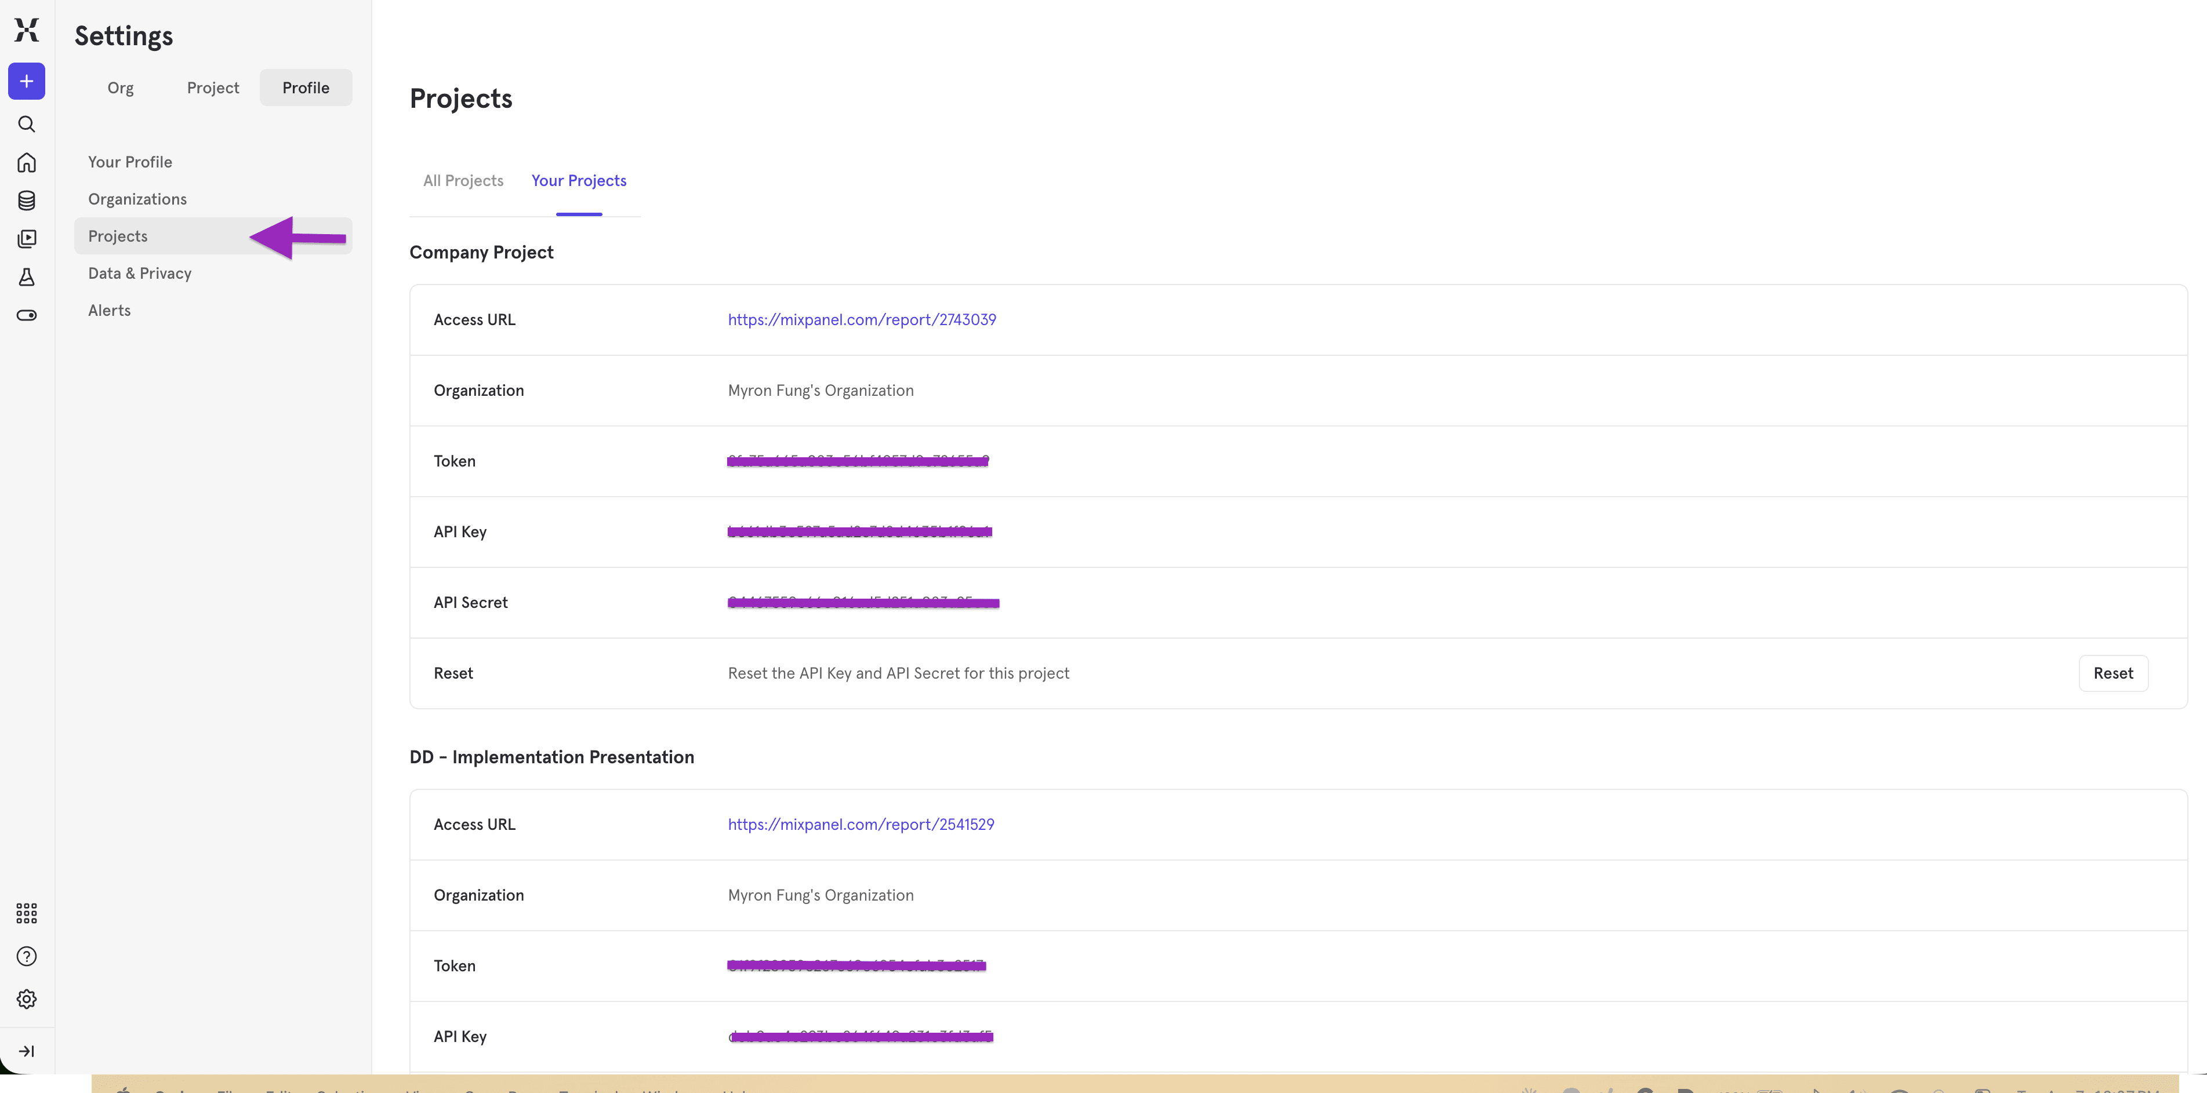Image resolution: width=2207 pixels, height=1093 pixels.
Task: Switch to the All Projects tab
Action: click(x=463, y=181)
